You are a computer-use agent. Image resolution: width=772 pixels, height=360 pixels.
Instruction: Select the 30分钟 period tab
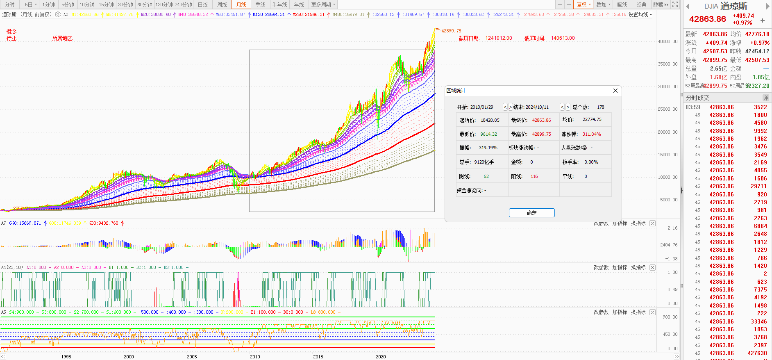pos(126,5)
